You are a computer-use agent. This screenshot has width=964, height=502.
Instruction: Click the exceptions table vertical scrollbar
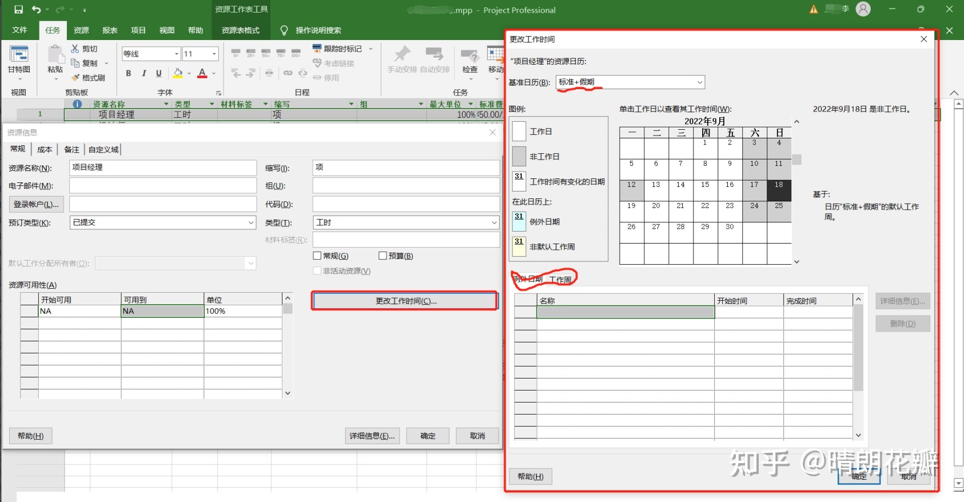(858, 366)
